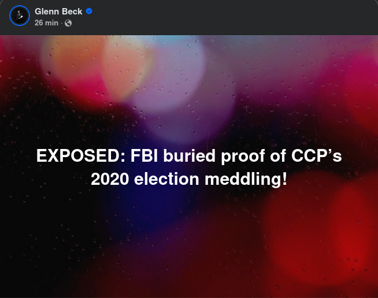The image size is (378, 298).
Task: Open Glenn Beck's profile picture
Action: coord(19,15)
